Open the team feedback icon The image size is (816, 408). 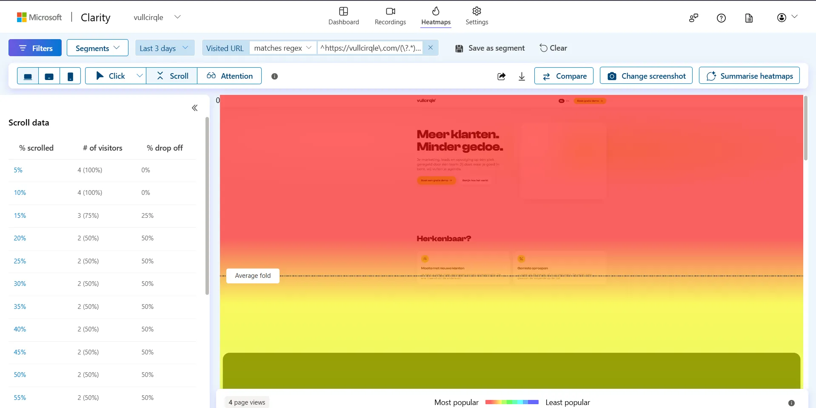click(693, 18)
